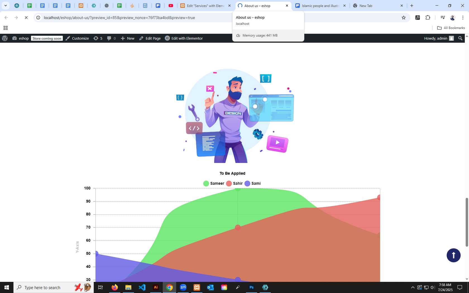This screenshot has height=293, width=469.
Task: Toggle the Sameer legend series
Action: [214, 183]
